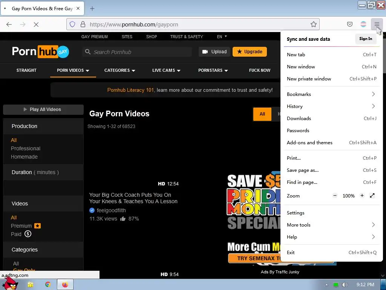The height and width of the screenshot is (290, 386).
Task: Click the Start button bird icon
Action: [x=11, y=284]
